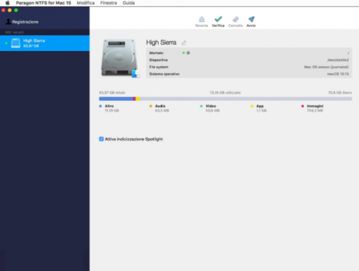Select the High Sierra volume in sidebar
Screen dimensions: 359x271
click(x=45, y=43)
